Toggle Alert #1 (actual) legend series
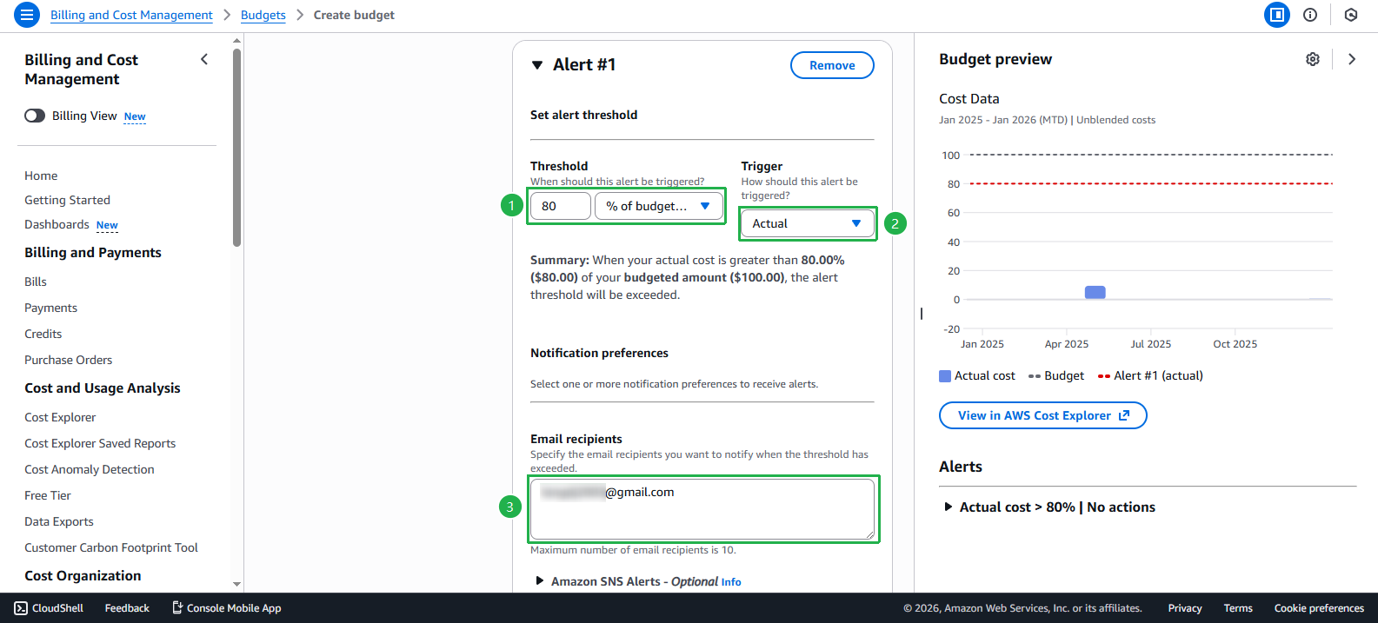Image resolution: width=1378 pixels, height=623 pixels. click(1150, 375)
